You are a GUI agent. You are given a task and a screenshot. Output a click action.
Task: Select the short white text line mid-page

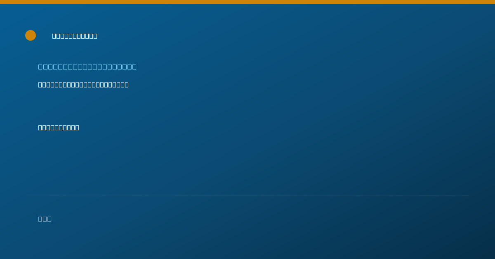pos(59,127)
